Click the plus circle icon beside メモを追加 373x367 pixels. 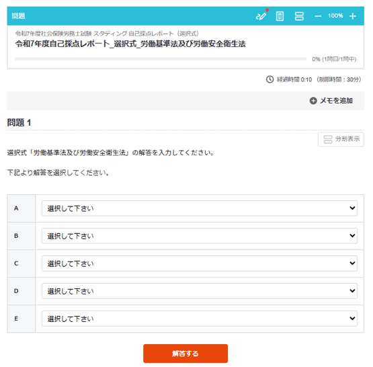point(313,101)
